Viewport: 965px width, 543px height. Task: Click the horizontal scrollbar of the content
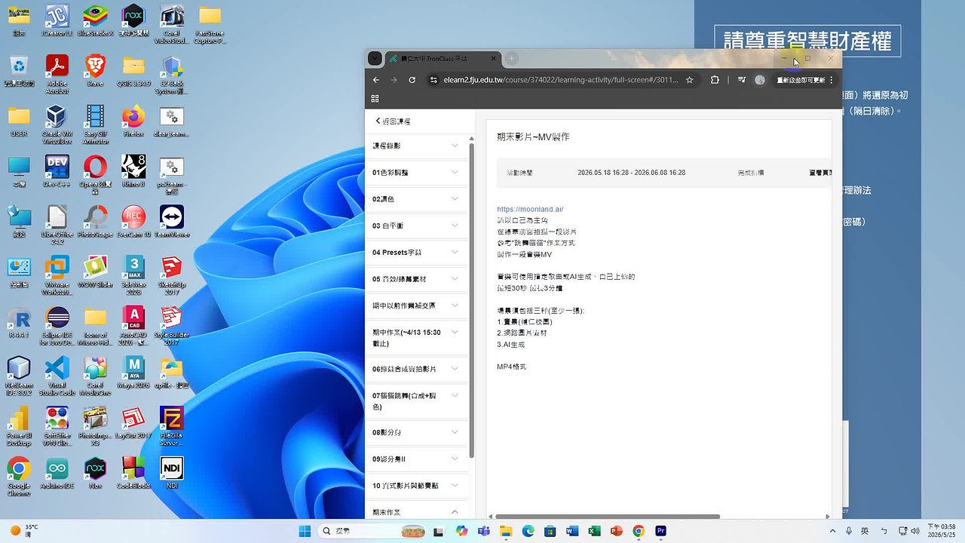(608, 517)
